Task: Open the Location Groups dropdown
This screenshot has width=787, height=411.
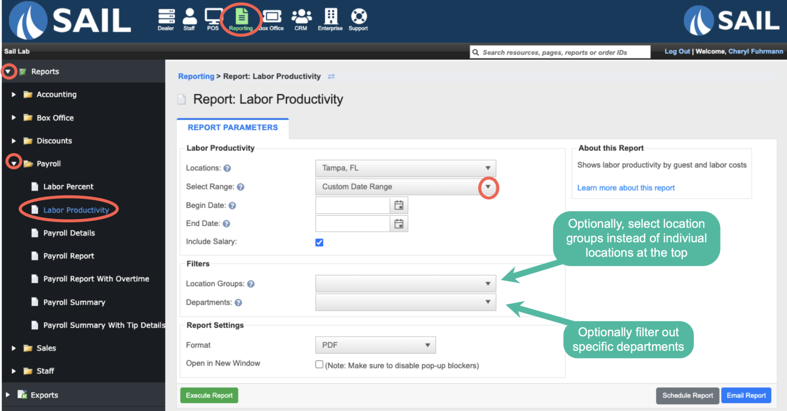Action: 406,284
